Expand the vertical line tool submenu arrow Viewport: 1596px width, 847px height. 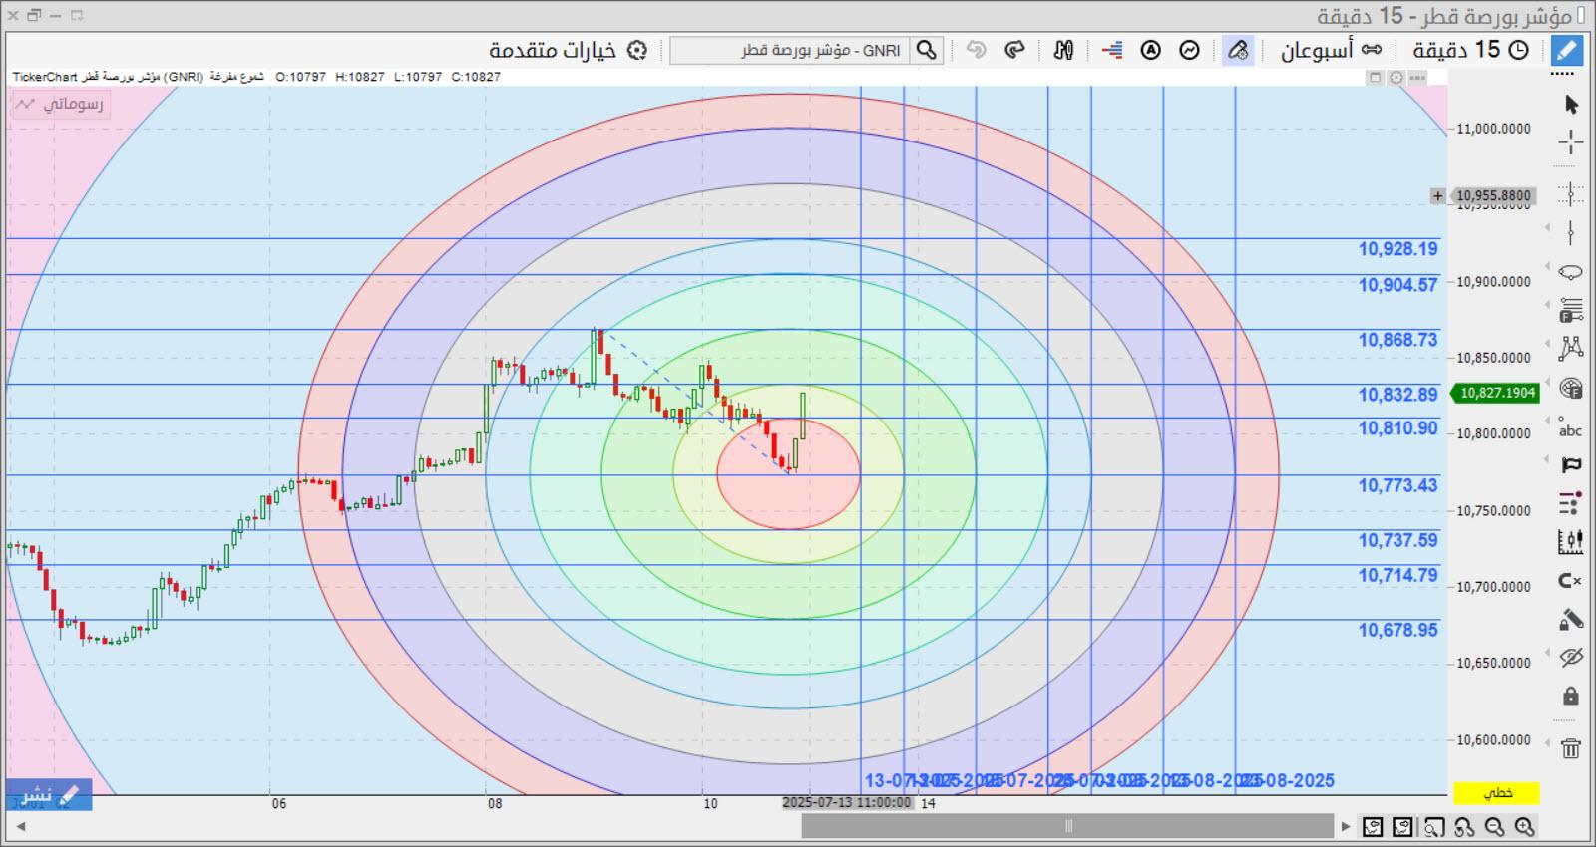pos(1548,229)
